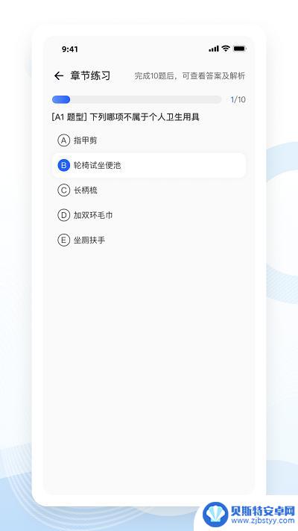298x531 pixels.
Task: Click the 完成10题后，可查看答案及解析 hint
Action: pyautogui.click(x=190, y=76)
